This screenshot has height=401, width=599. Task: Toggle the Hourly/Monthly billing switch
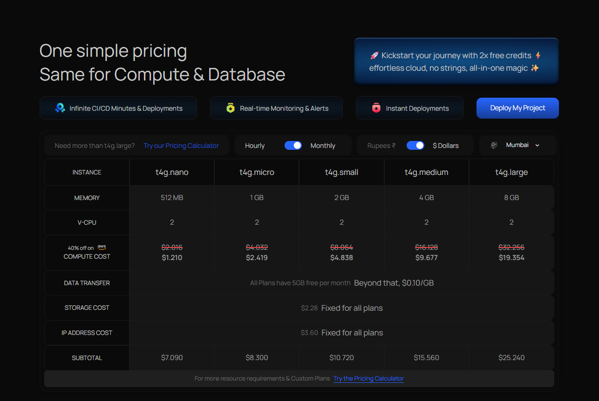(x=293, y=146)
